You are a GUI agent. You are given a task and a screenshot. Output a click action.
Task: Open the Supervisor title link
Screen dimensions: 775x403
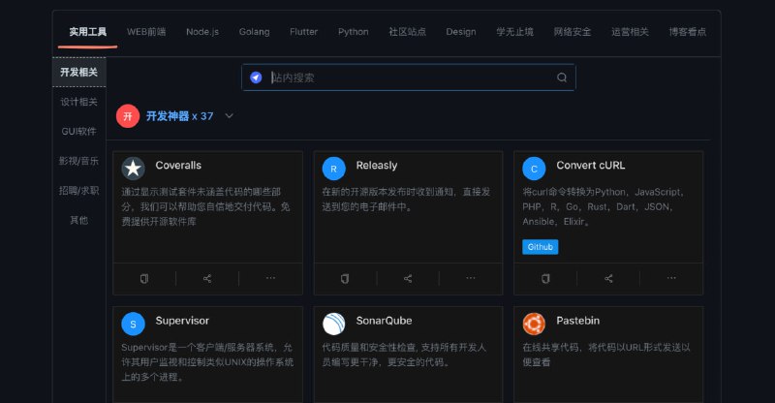pyautogui.click(x=182, y=321)
